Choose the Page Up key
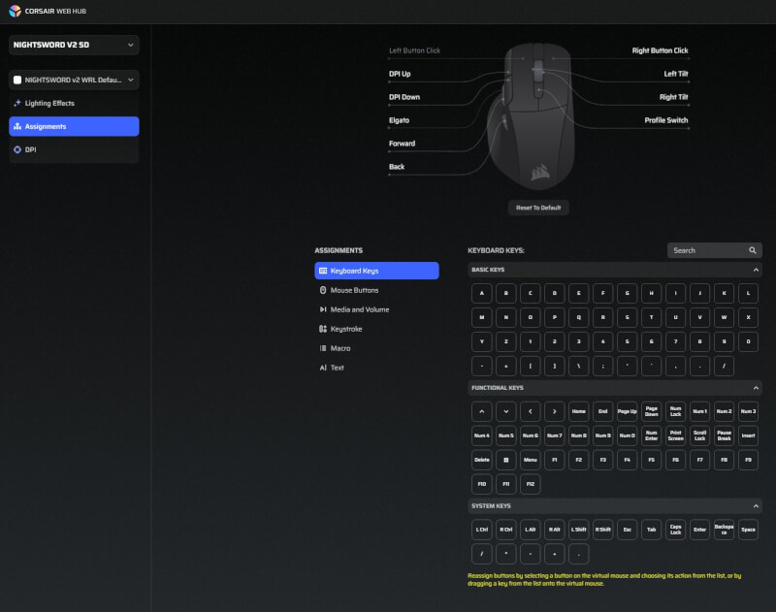 (627, 411)
